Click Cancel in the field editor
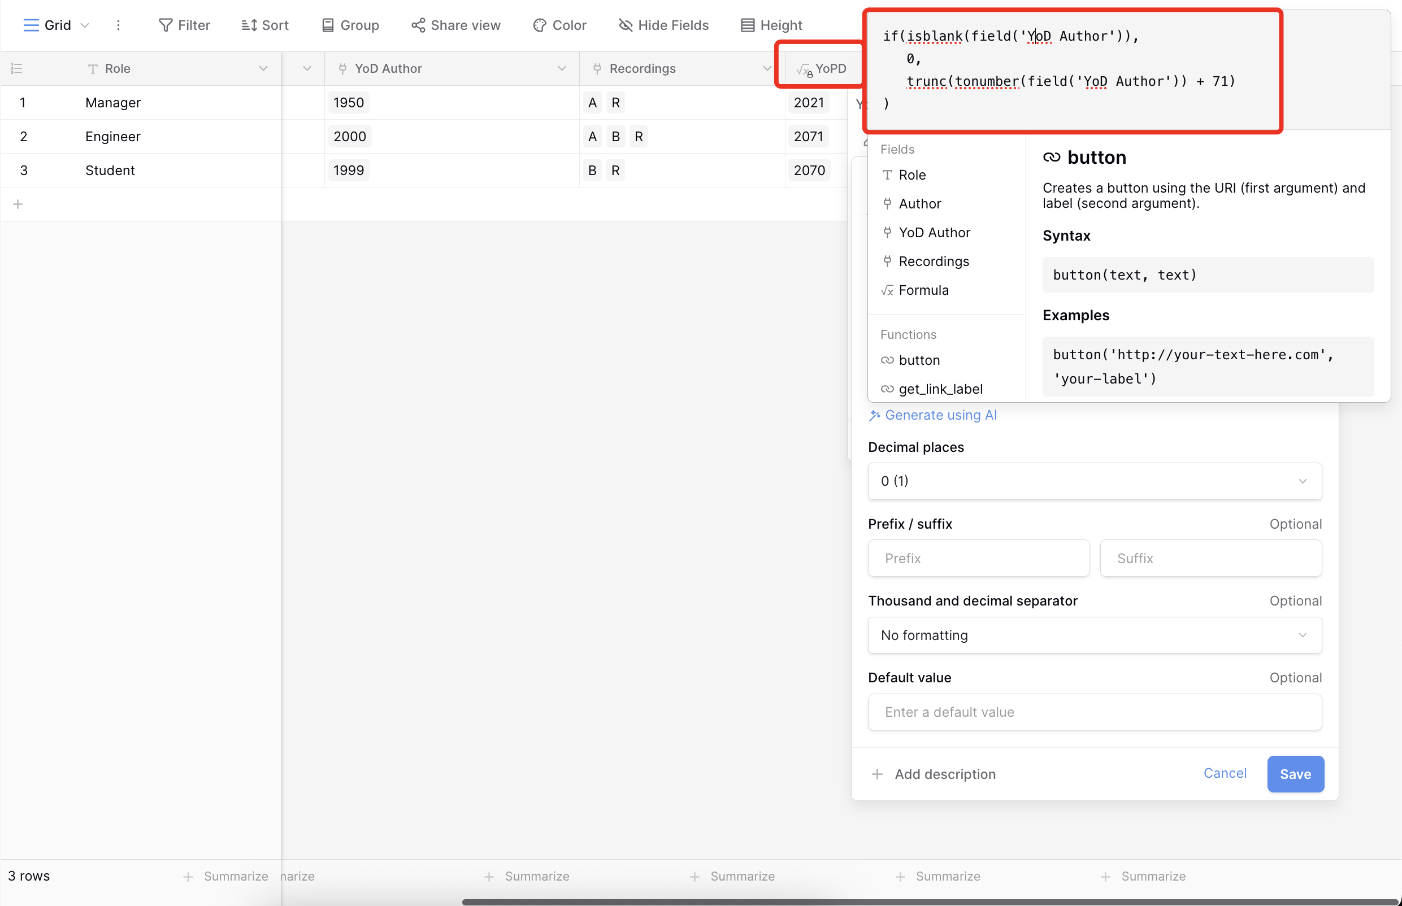1402x906 pixels. (x=1225, y=773)
